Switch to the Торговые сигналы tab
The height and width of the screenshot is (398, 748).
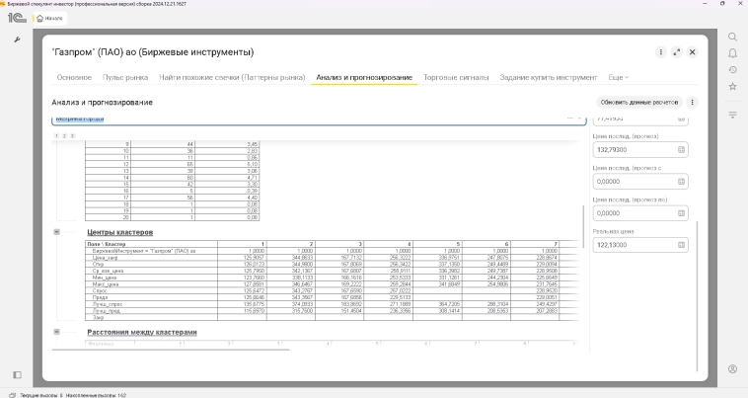point(456,77)
